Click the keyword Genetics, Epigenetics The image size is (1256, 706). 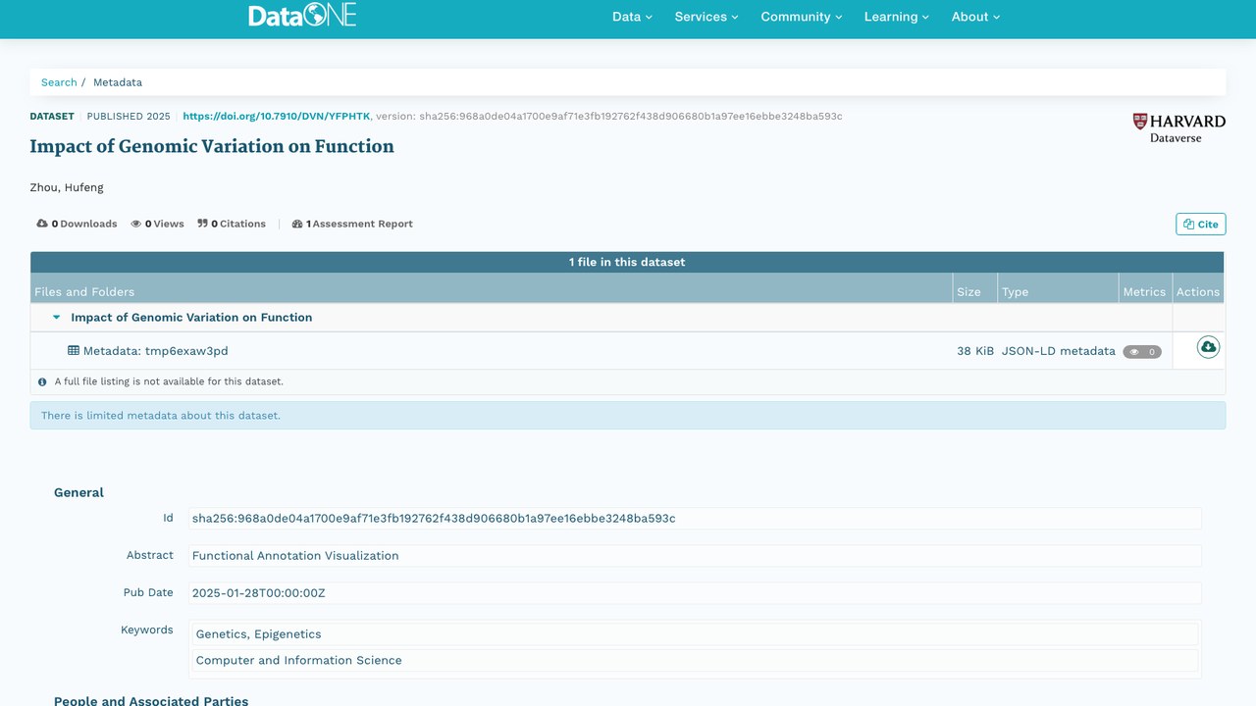tap(258, 633)
